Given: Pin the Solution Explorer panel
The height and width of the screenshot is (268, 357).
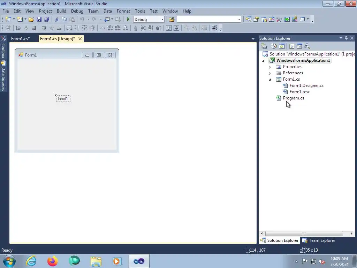Looking at the screenshot, I should (346, 38).
